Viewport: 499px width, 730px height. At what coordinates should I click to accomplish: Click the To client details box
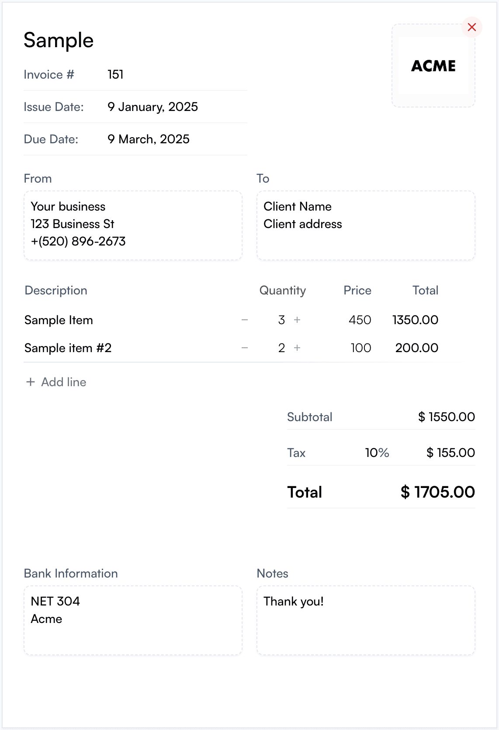pos(365,225)
